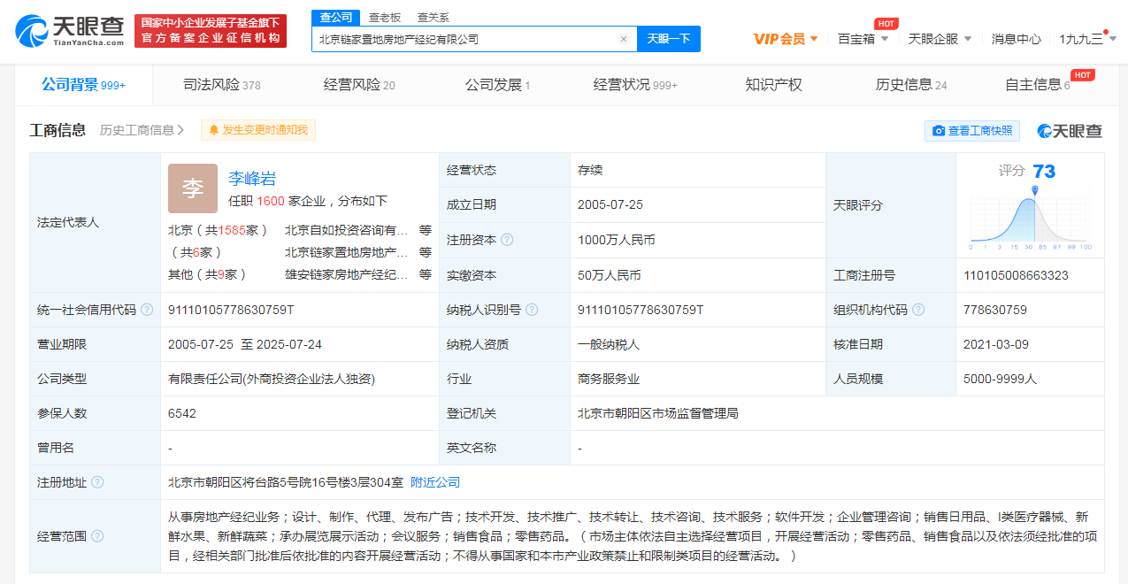Screen dimensions: 1128x584
Task: Select 组织机构代码 value 778630759
Action: [x=995, y=310]
